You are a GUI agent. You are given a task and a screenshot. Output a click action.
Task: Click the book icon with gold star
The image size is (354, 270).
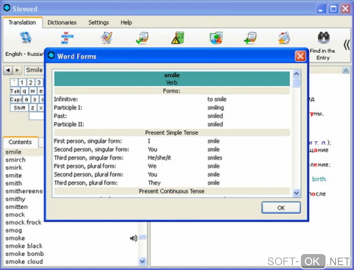click(x=284, y=38)
